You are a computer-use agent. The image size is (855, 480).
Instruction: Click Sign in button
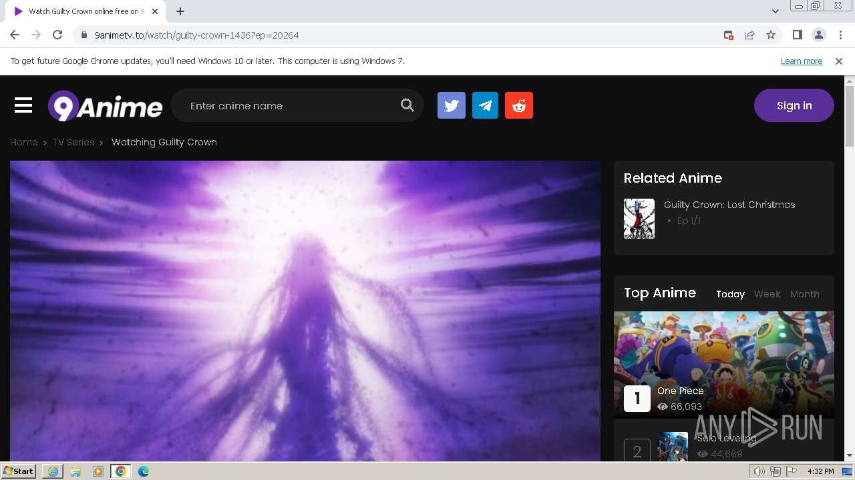[794, 105]
